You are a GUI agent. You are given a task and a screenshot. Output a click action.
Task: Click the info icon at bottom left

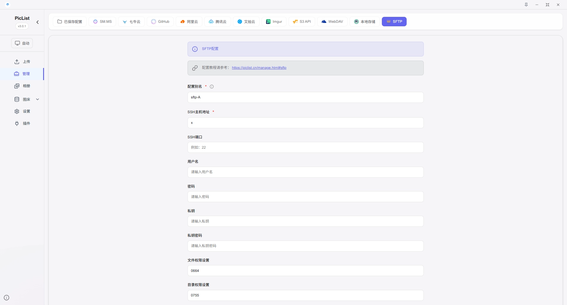[6, 298]
